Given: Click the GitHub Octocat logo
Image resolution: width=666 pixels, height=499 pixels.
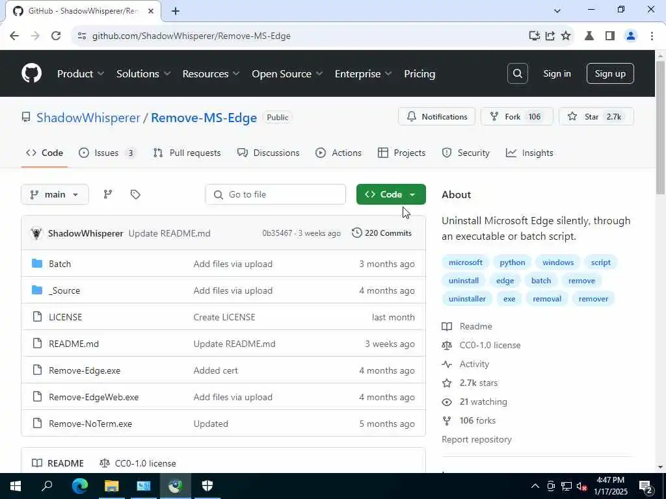Looking at the screenshot, I should (x=31, y=73).
